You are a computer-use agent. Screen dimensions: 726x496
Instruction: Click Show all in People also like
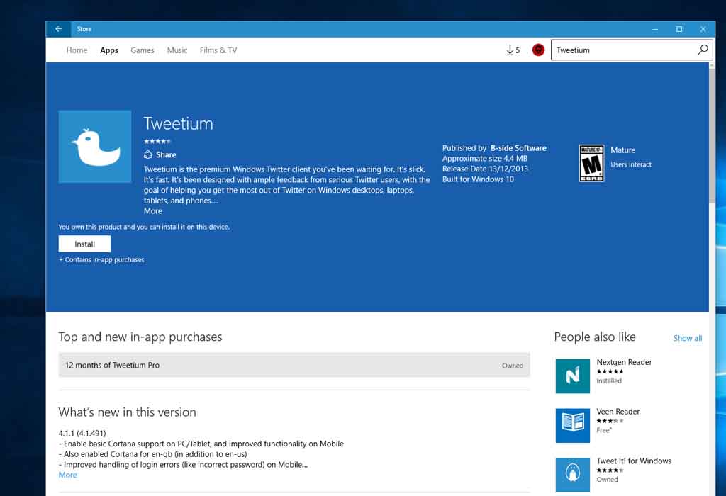coord(687,339)
